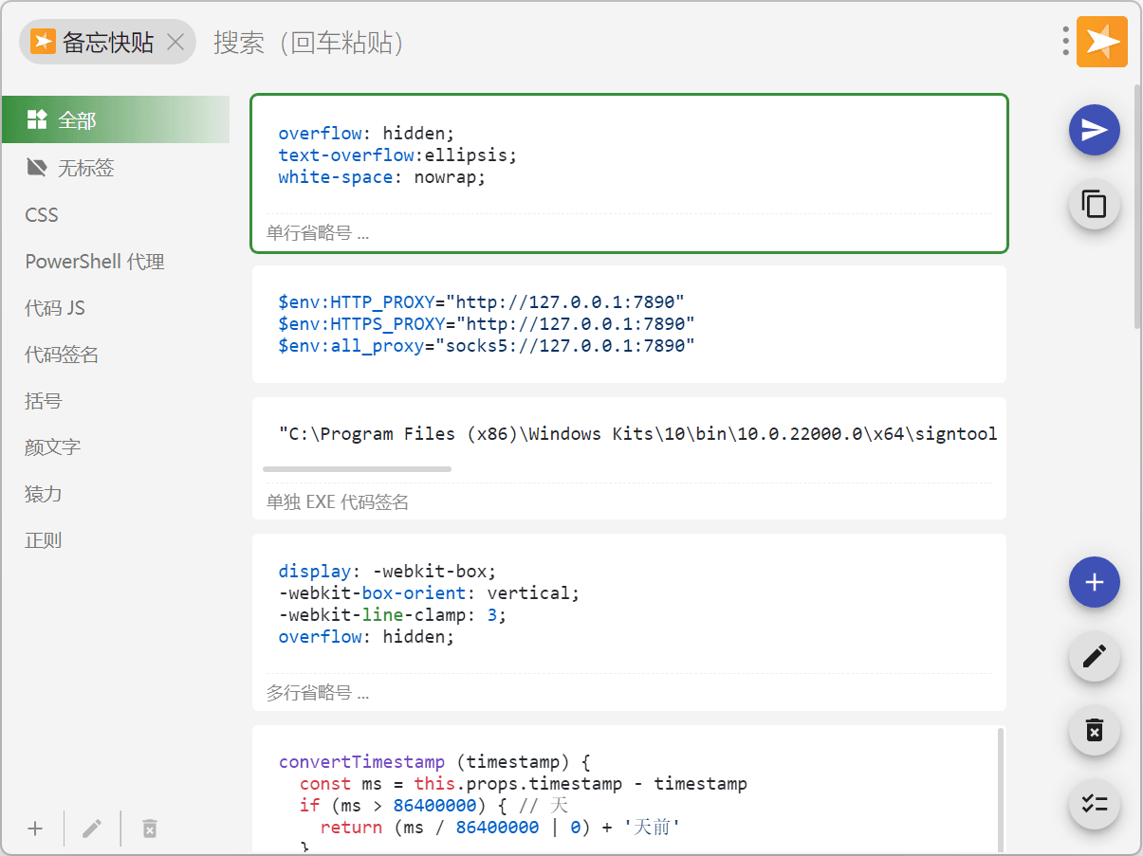The height and width of the screenshot is (856, 1143).
Task: Click the -webkit-box-orient: vertical line
Action: [429, 593]
